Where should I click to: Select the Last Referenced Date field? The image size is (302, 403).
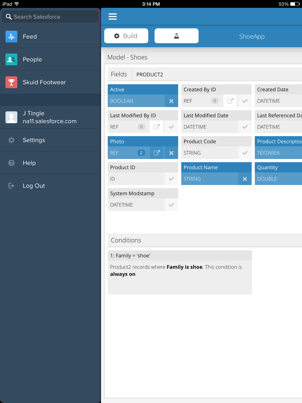(x=278, y=121)
